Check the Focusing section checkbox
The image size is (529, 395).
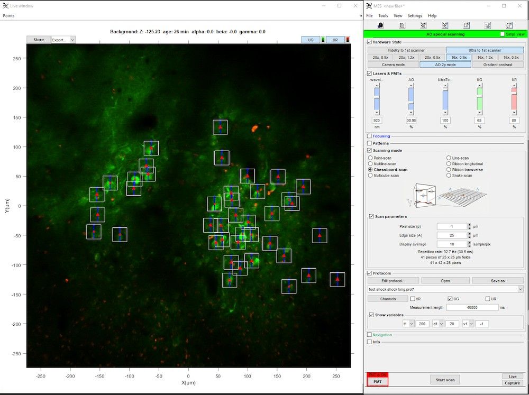(x=369, y=136)
